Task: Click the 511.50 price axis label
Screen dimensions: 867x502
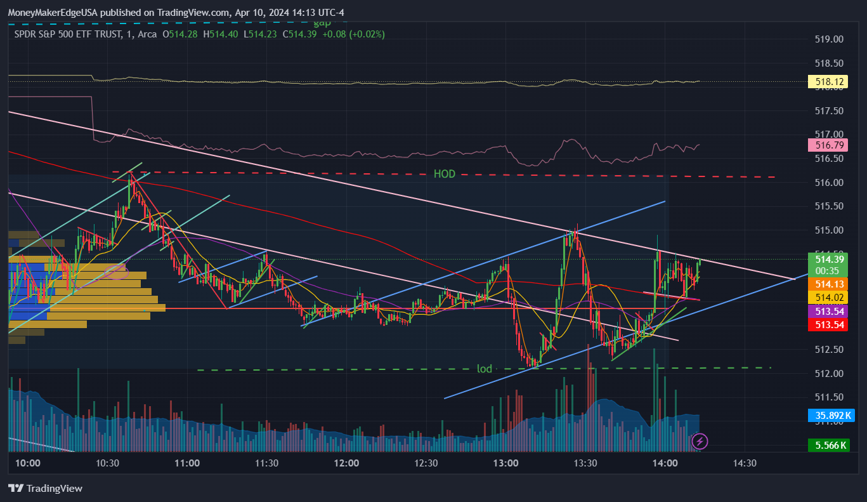Action: [x=829, y=397]
